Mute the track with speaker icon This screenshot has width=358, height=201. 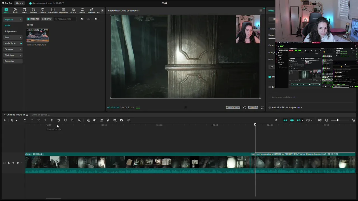tap(18, 163)
